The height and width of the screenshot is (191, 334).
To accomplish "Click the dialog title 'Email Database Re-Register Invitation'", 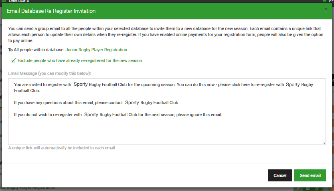I will tap(51, 11).
